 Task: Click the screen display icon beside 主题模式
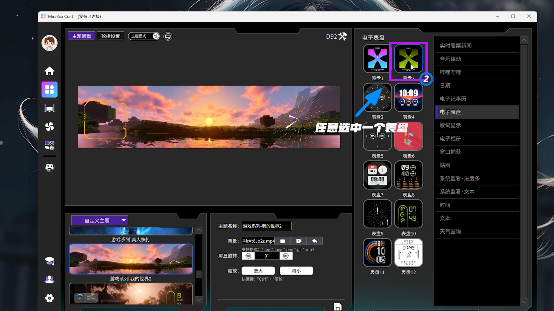click(x=168, y=36)
